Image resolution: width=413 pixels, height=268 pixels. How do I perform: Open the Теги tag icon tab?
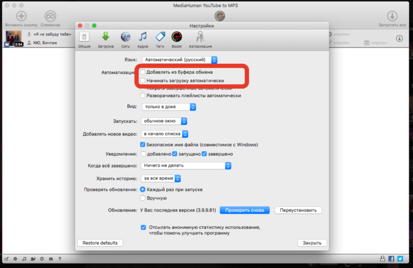click(160, 39)
